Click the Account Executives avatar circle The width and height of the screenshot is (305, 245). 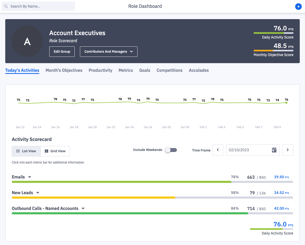coord(27,41)
